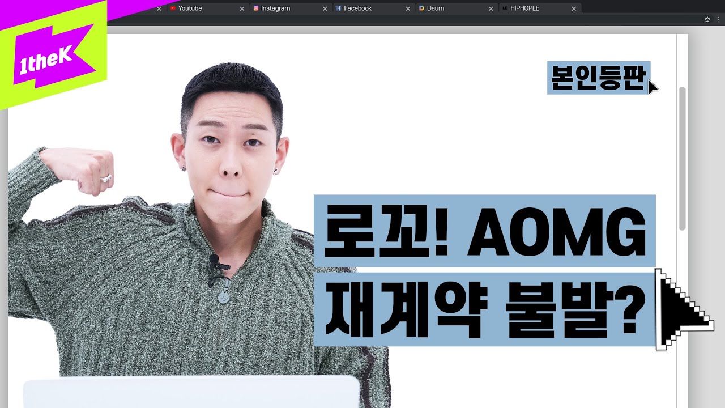The image size is (725, 408).
Task: Switch to the Daum tab
Action: (x=455, y=8)
